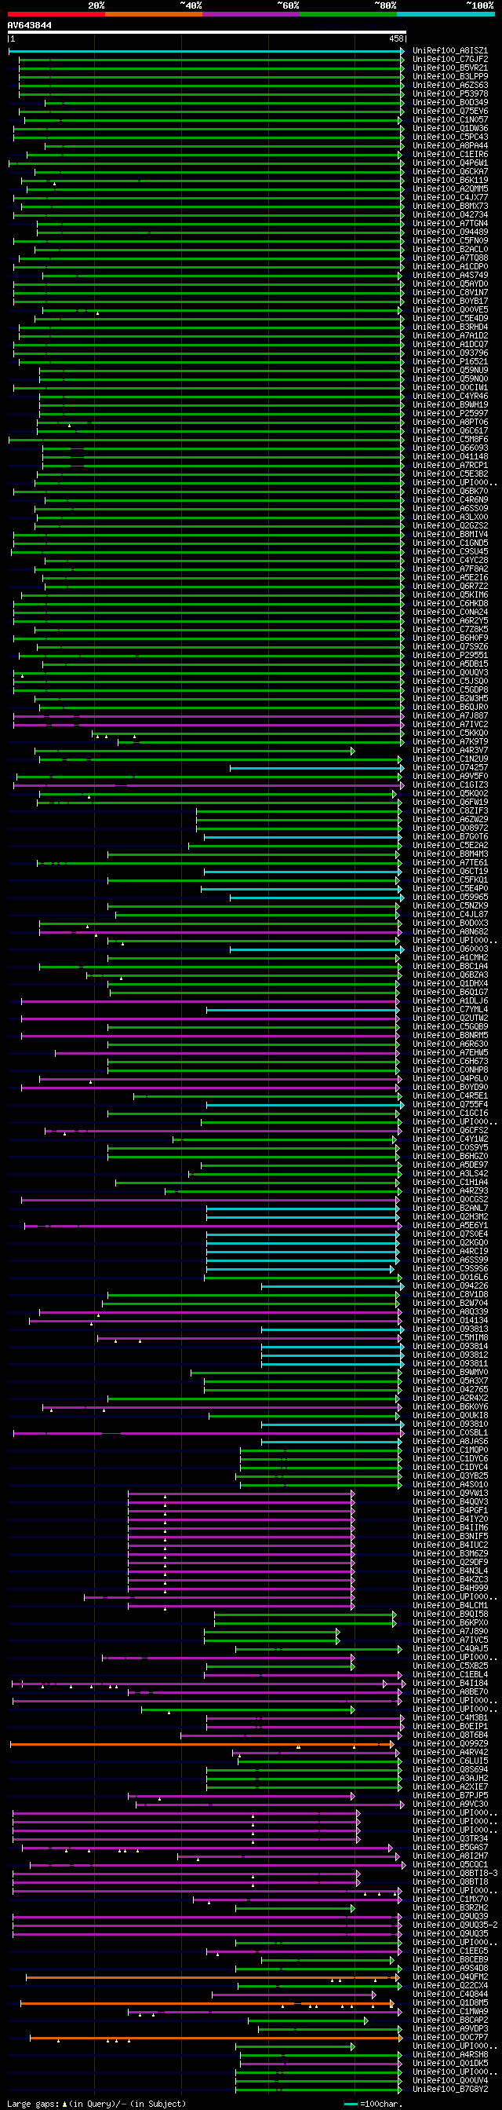
Task: Click the Large gaps legend text
Action: pyautogui.click(x=96, y=2104)
